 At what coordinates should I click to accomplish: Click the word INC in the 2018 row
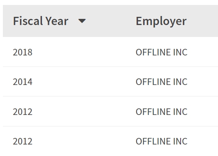[x=180, y=52]
